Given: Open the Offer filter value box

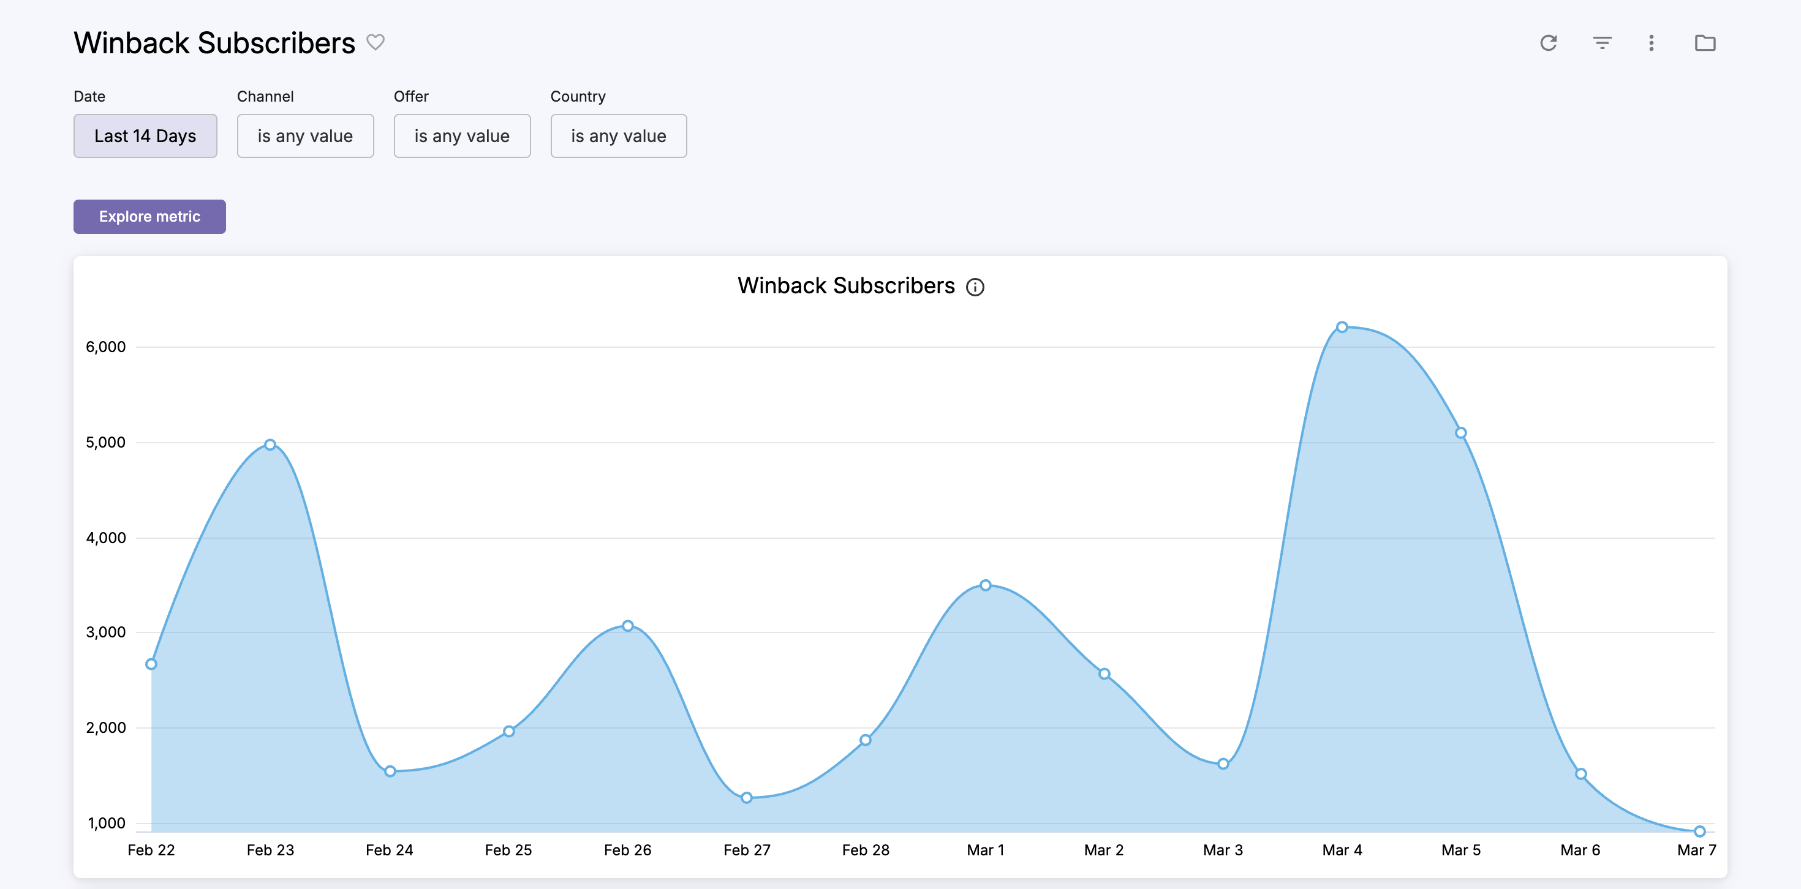Looking at the screenshot, I should click(x=462, y=135).
